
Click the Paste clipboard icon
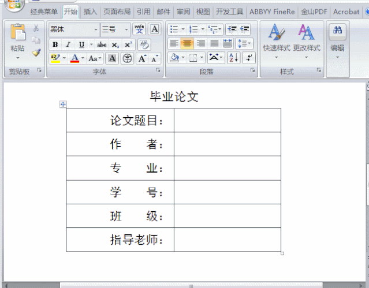17,32
